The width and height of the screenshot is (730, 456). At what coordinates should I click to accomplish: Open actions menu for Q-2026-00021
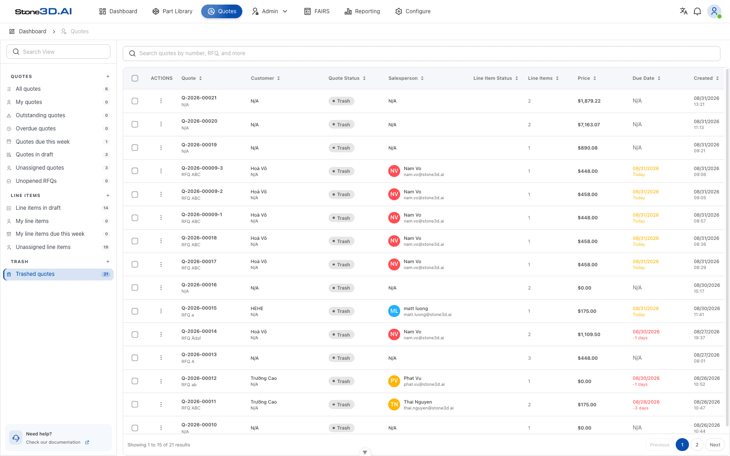coord(161,101)
